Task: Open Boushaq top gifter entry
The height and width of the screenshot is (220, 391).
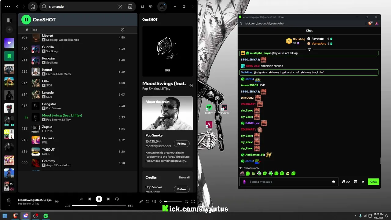Action: [295, 41]
